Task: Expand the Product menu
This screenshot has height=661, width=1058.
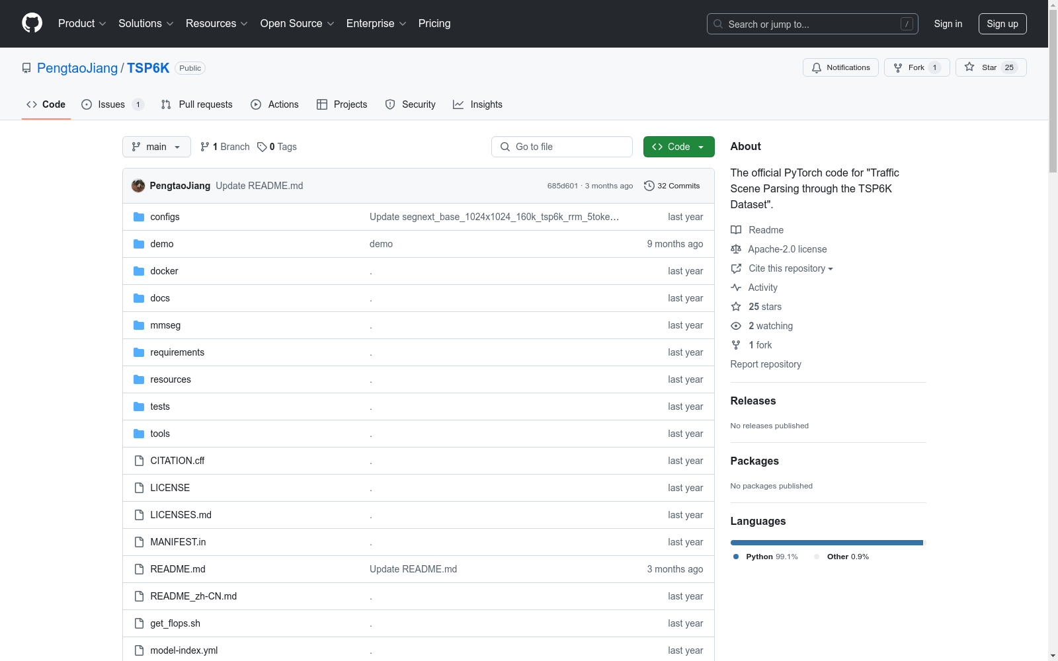Action: 82,24
